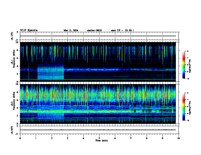This screenshot has height=155, width=201.
Task: Click the time axis tick label "10"
Action: pos(178,138)
